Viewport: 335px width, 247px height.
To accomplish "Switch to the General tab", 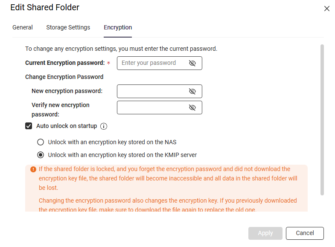I will click(23, 27).
